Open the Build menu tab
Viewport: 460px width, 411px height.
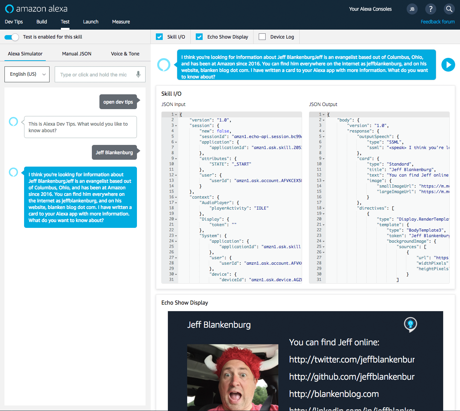point(42,22)
